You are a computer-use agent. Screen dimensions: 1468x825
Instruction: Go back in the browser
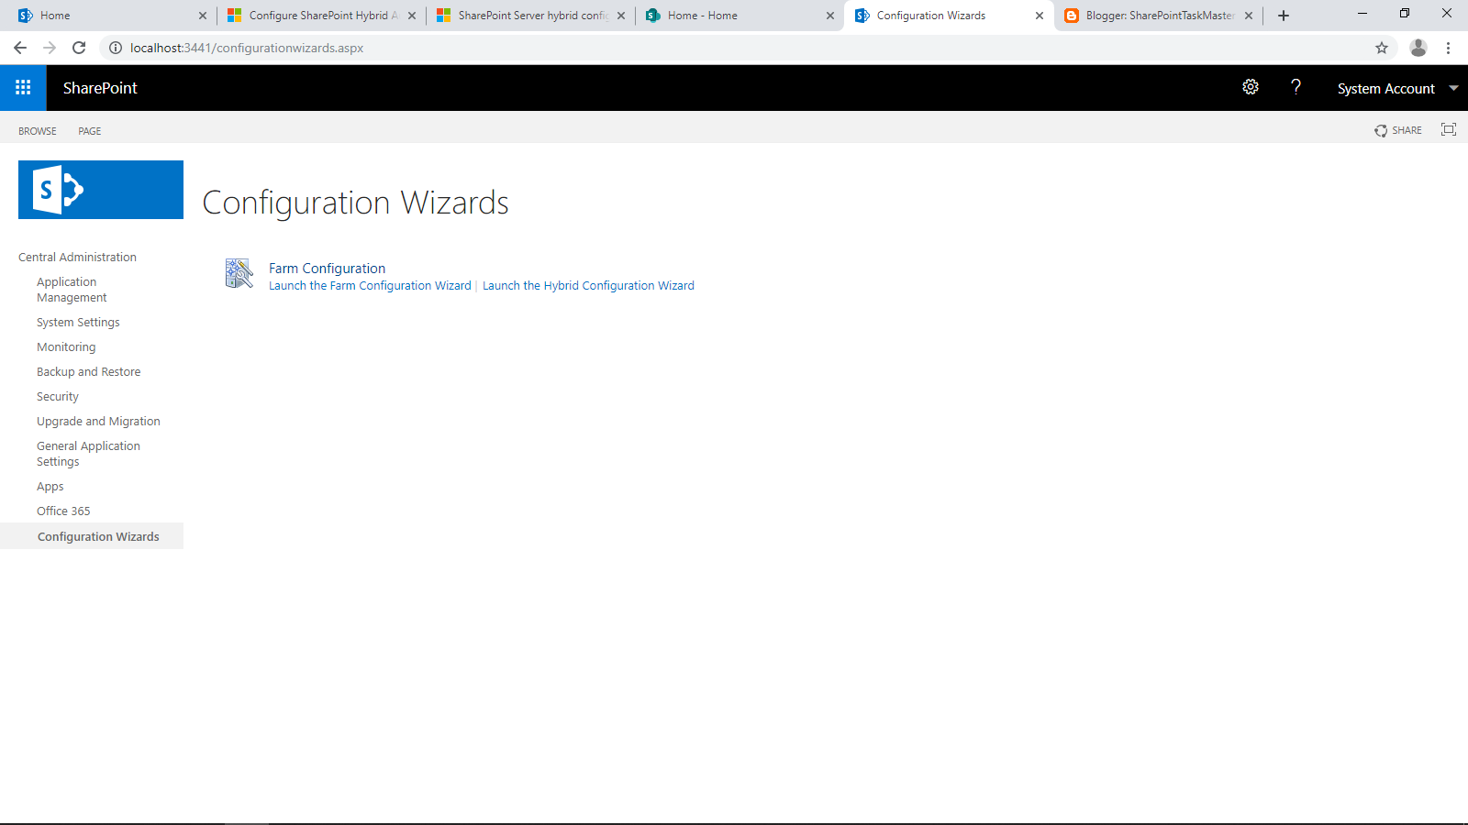point(20,48)
